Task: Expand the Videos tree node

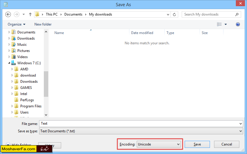Action: click(x=9, y=57)
